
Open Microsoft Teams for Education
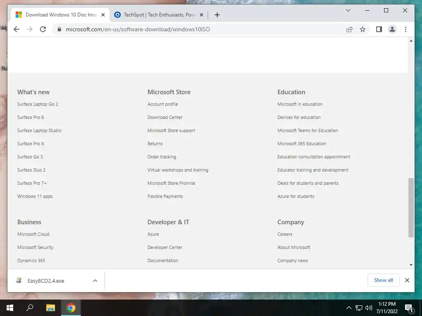point(307,130)
